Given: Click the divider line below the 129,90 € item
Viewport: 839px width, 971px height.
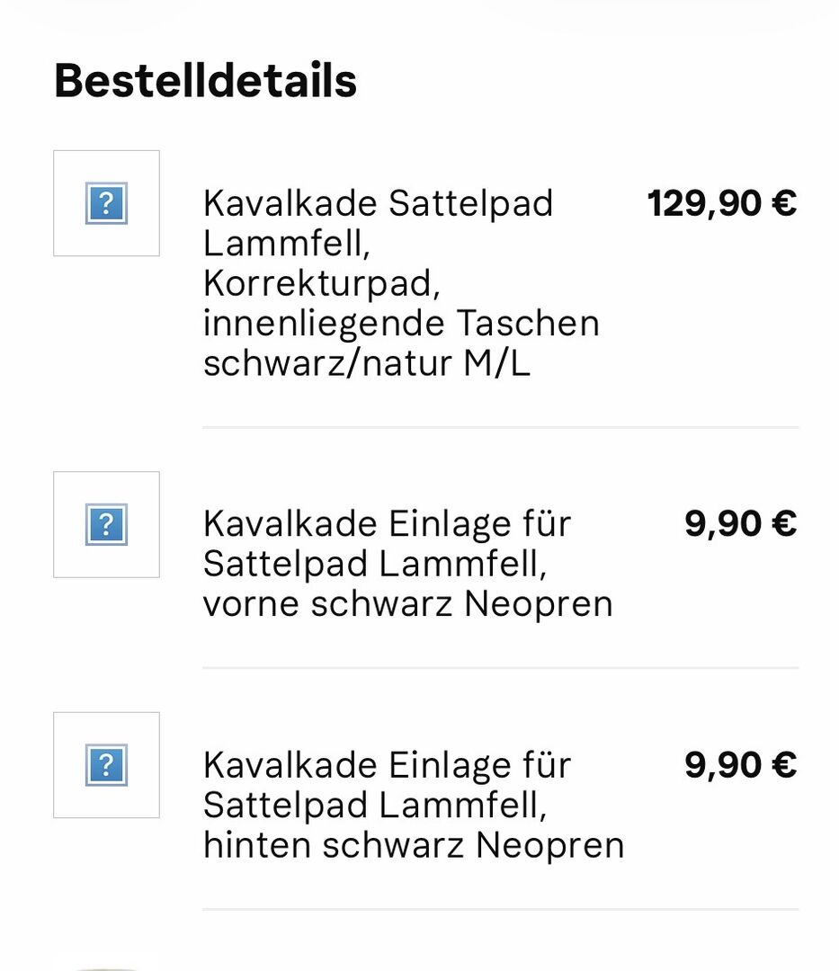Looking at the screenshot, I should click(x=500, y=427).
